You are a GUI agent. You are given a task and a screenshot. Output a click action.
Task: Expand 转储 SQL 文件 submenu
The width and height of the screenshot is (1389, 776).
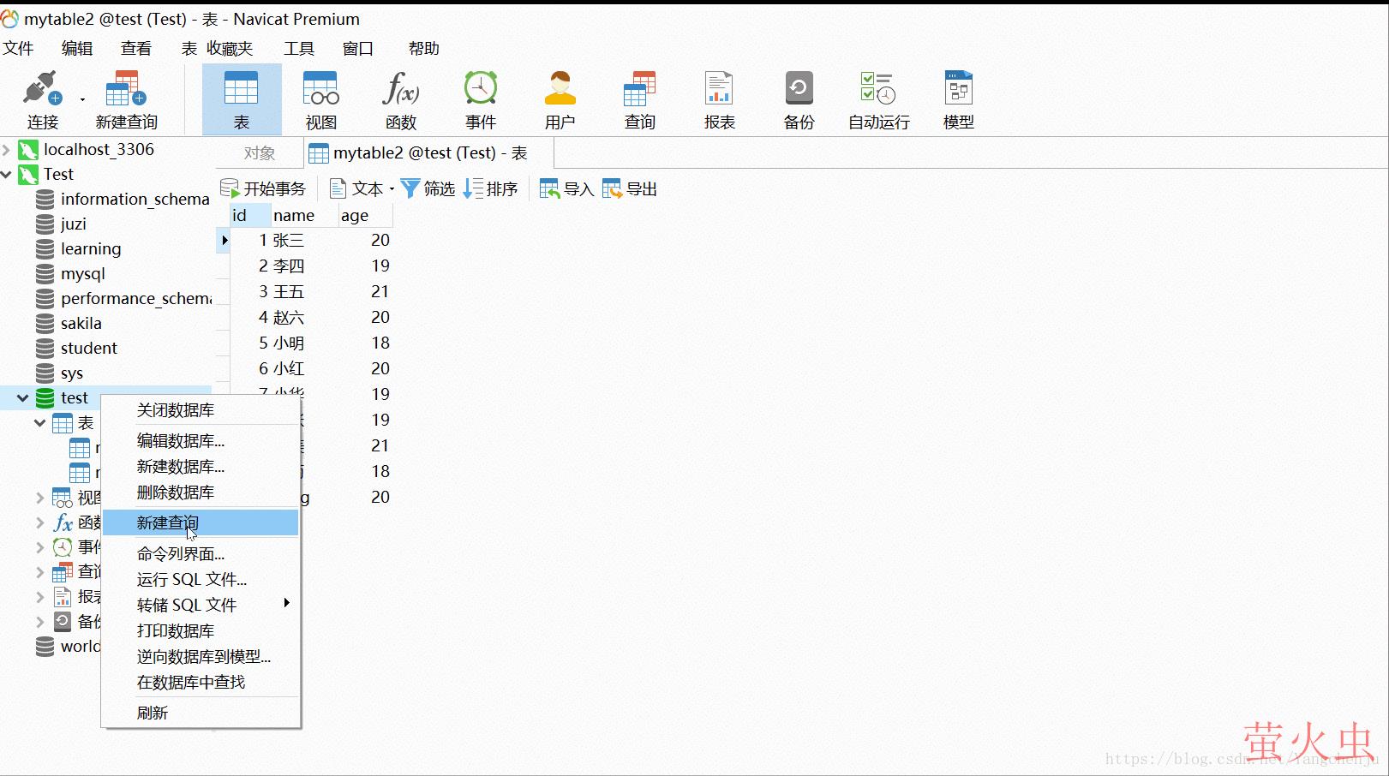point(286,603)
